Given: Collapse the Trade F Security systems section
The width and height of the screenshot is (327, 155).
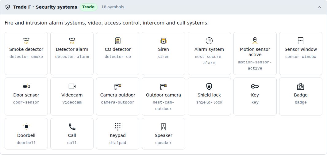Looking at the screenshot, I should tap(319, 7).
